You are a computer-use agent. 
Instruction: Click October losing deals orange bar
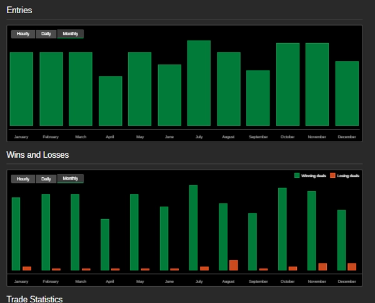(x=293, y=269)
